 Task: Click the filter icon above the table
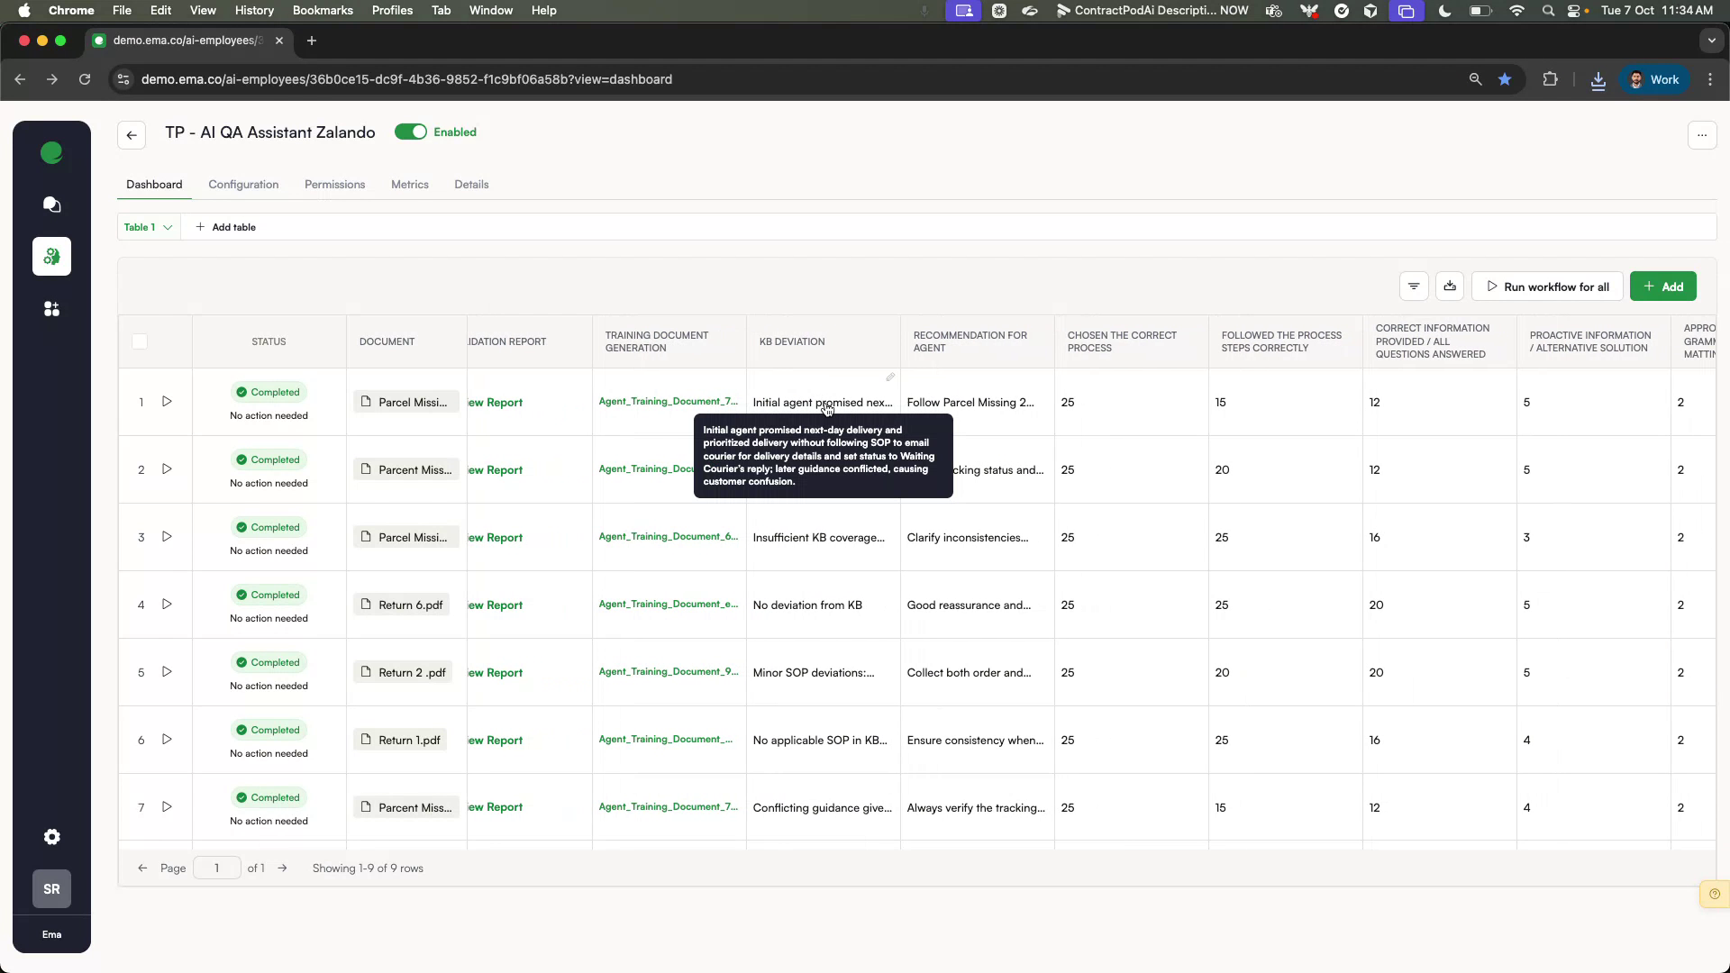(x=1414, y=286)
